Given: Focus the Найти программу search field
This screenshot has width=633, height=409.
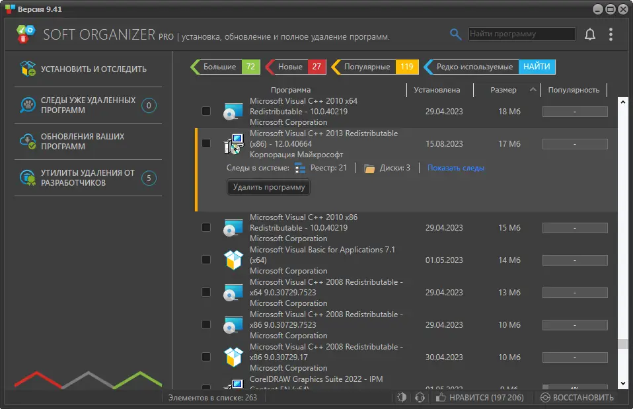Looking at the screenshot, I should click(522, 34).
